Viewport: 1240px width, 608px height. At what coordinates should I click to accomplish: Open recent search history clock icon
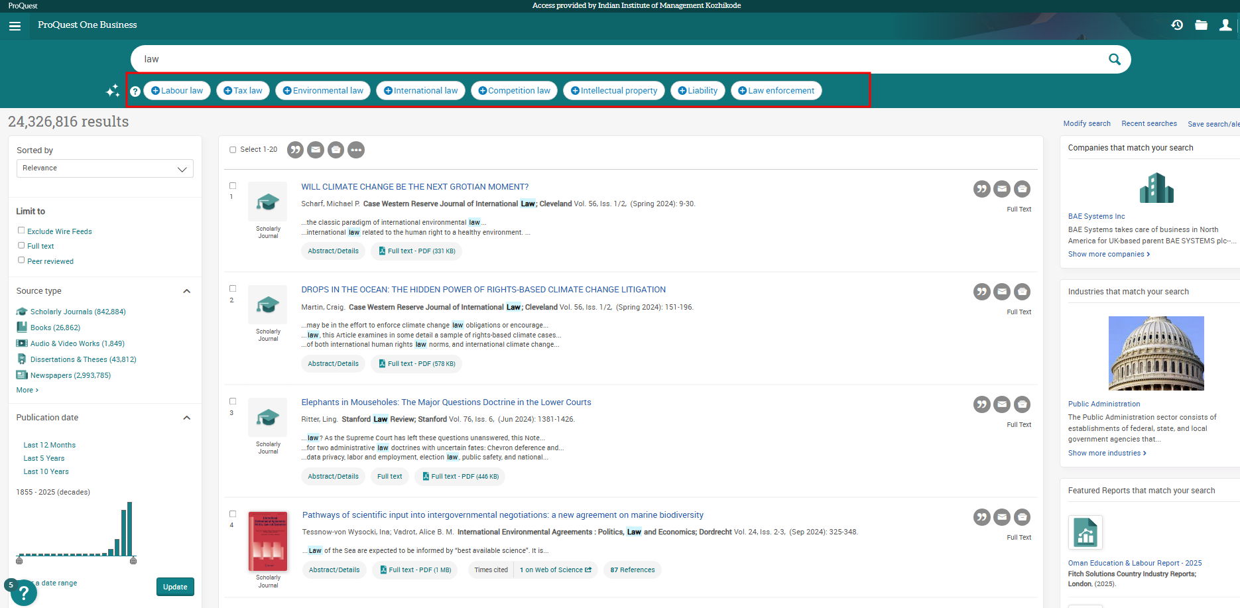tap(1177, 25)
